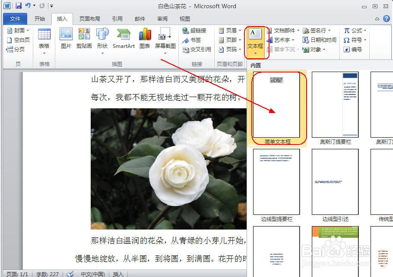Select the 边线型引述 text box template
The image size is (393, 277).
tap(335, 186)
